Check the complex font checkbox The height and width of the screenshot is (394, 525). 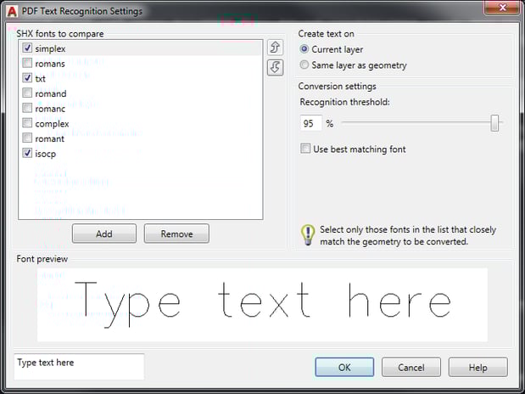(27, 123)
